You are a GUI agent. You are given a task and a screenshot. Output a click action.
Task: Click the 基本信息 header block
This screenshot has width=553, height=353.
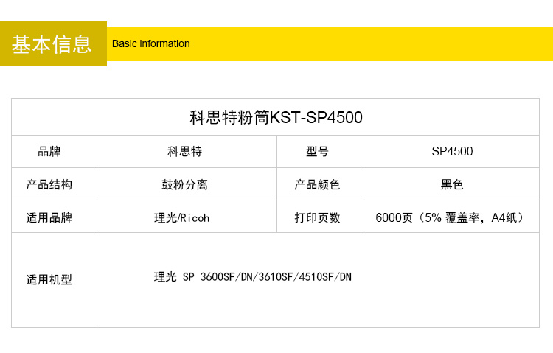(52, 44)
